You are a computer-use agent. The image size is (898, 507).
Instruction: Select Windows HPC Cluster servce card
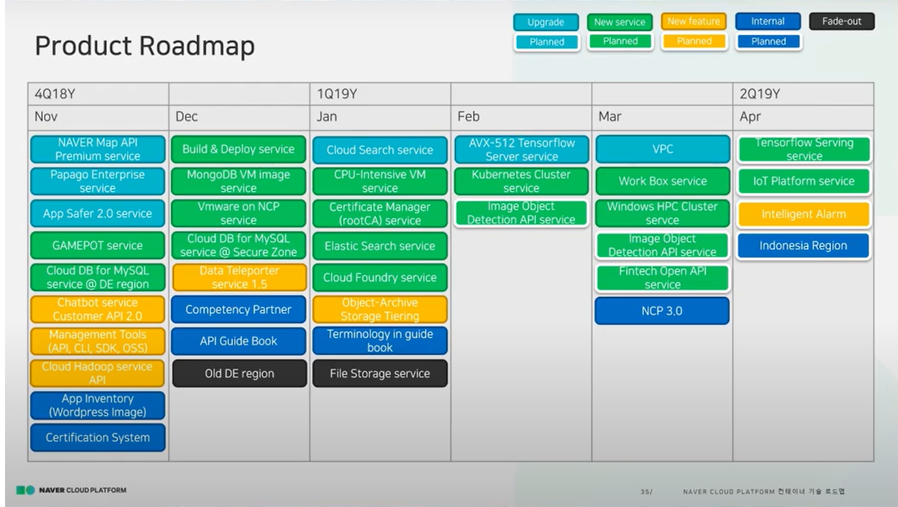(663, 213)
